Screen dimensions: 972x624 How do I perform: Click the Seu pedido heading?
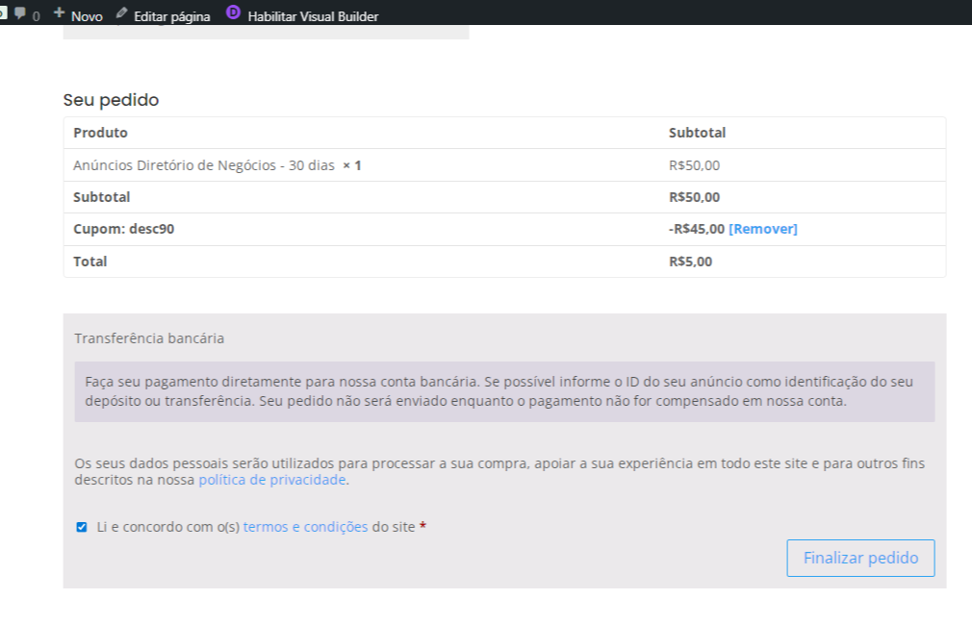111,100
